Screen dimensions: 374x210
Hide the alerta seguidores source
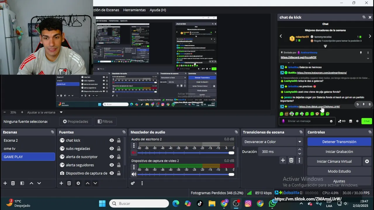coord(112,165)
